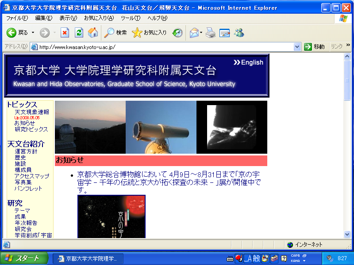354x265 pixels.
Task: Open the 施設 link
Action: point(20,163)
